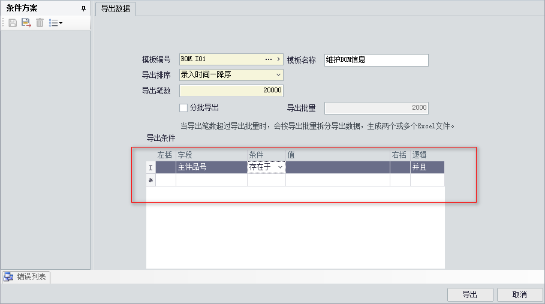Screen dimensions: 545x304
Task: Open the scheme list dropdown icon
Action: (x=56, y=23)
